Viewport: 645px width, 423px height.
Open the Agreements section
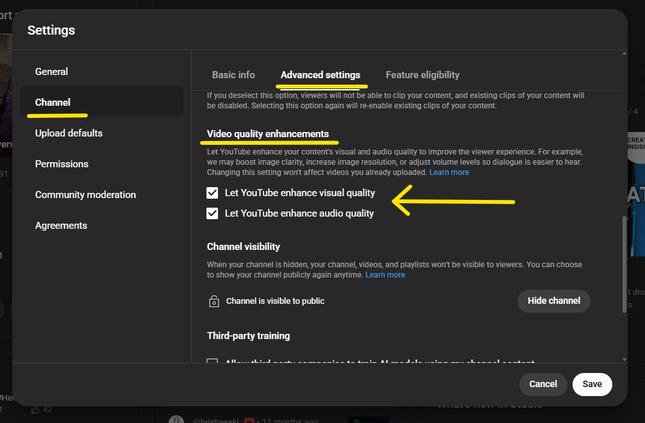(x=61, y=226)
